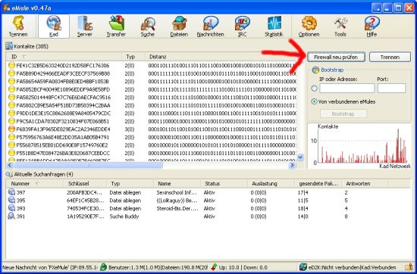
Task: Click contact list horizontal scrollbar thumb
Action: tap(88, 165)
